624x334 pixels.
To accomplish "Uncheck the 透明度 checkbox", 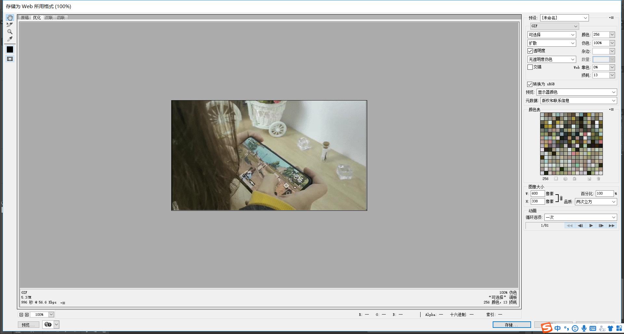I will coord(530,51).
